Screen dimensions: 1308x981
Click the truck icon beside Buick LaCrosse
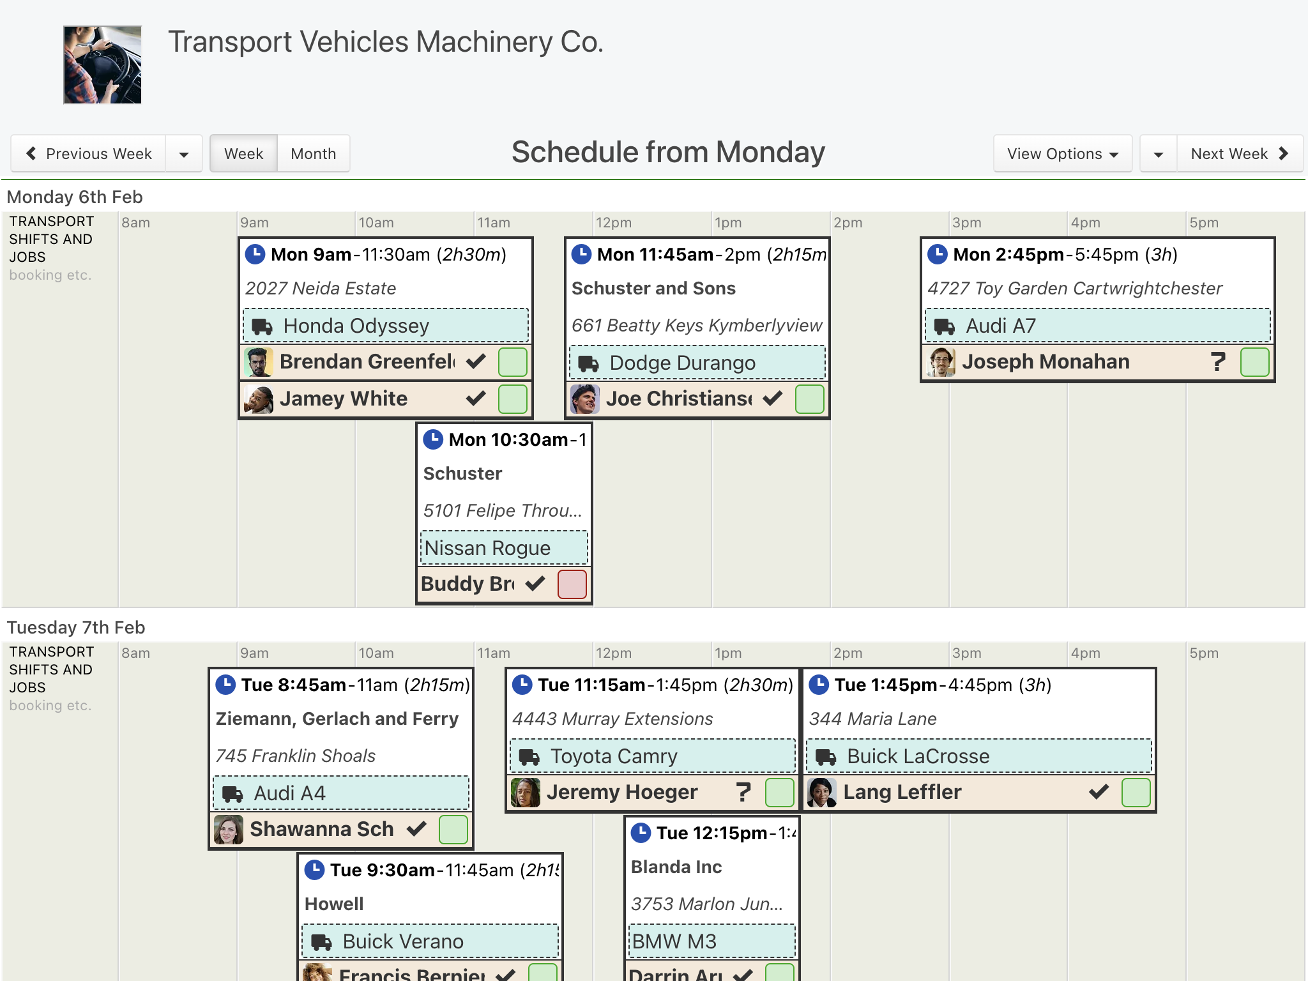click(x=826, y=757)
